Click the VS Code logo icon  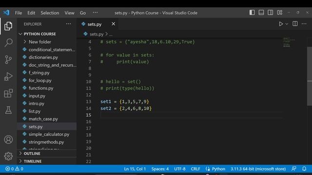pos(6,13)
